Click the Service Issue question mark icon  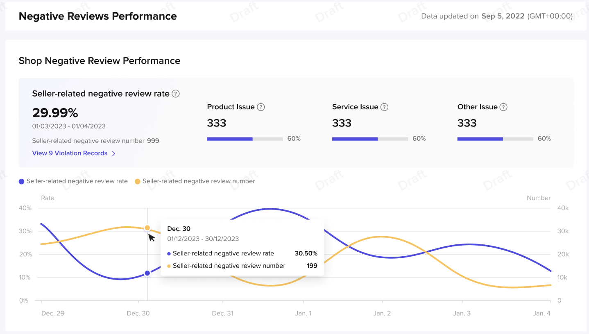coord(384,107)
